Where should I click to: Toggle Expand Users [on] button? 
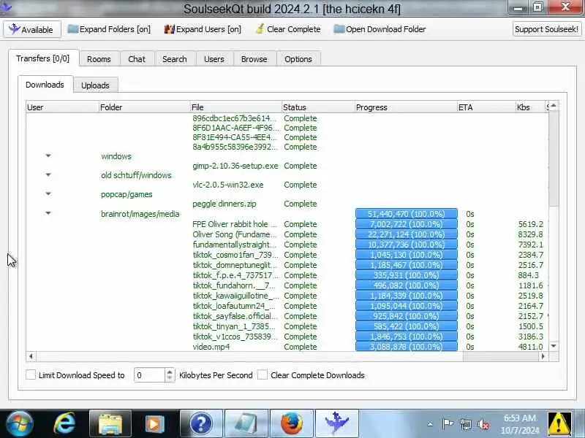tap(203, 29)
